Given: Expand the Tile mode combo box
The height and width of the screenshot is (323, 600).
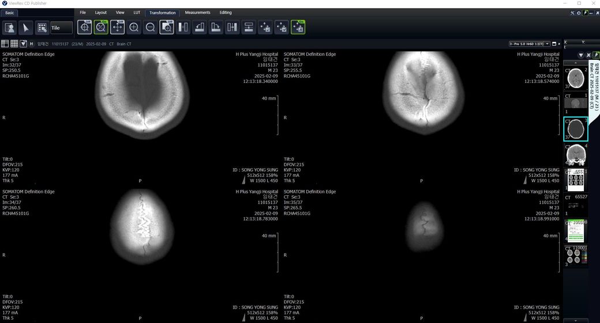Looking at the screenshot, I should tap(61, 28).
